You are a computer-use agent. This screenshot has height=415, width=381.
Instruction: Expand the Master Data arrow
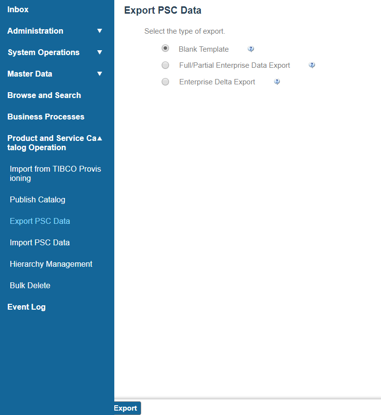click(x=100, y=74)
